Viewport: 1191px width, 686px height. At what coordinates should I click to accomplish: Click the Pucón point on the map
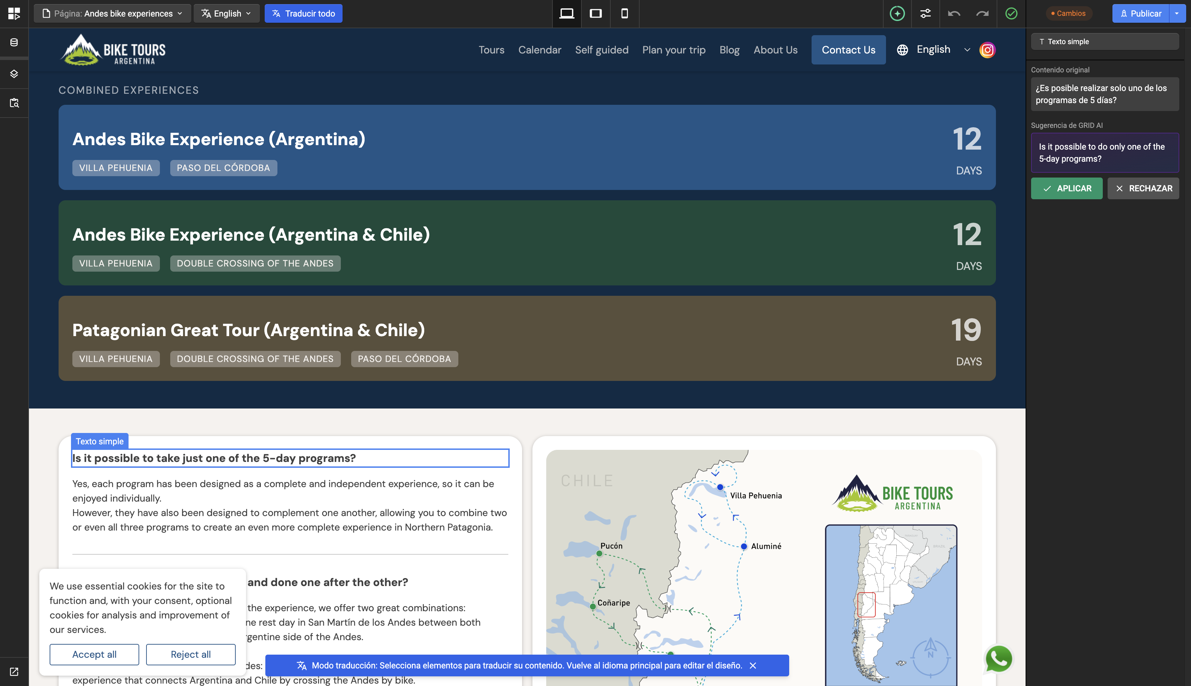(599, 554)
